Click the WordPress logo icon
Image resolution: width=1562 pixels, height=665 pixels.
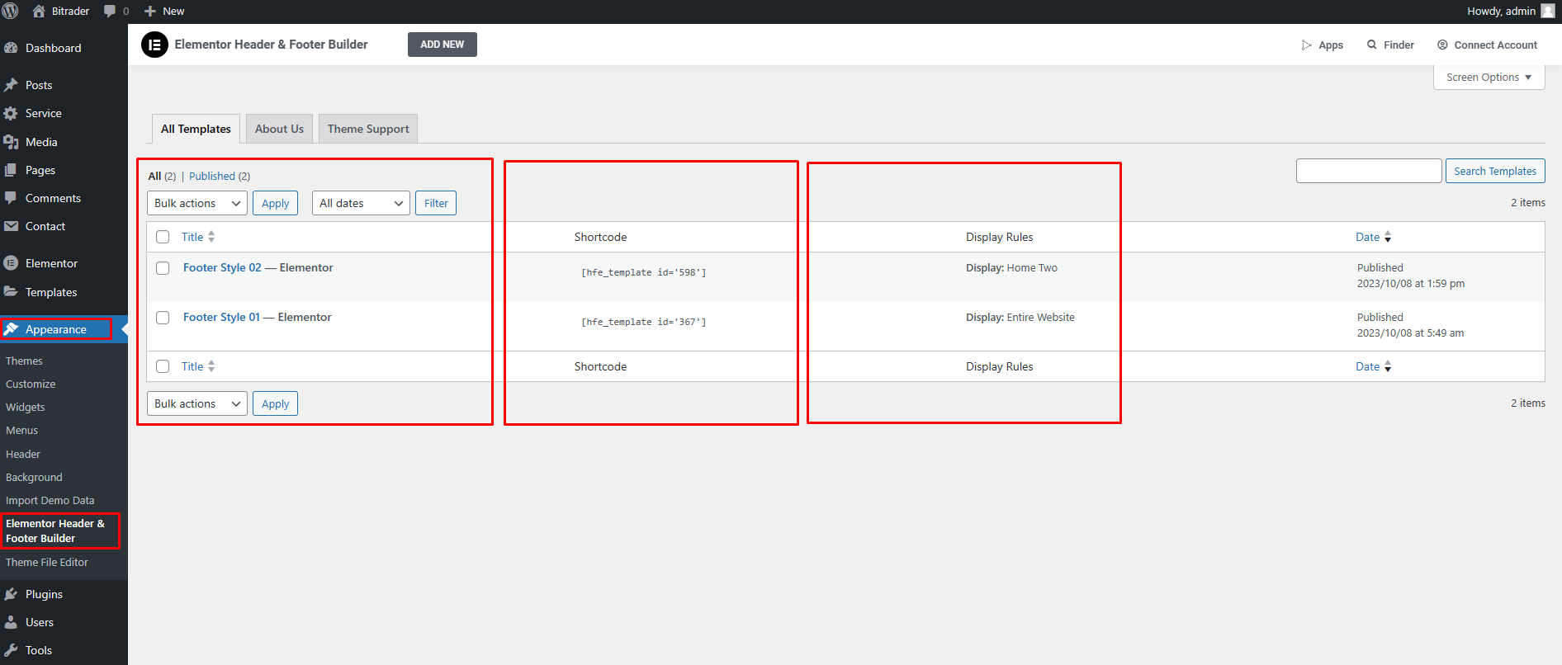[x=11, y=12]
